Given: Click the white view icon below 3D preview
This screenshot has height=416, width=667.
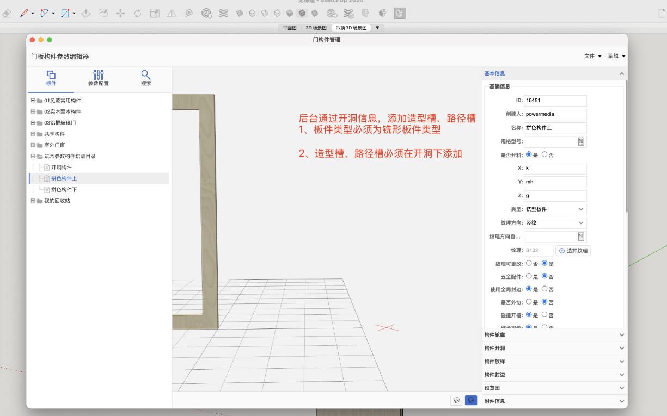Looking at the screenshot, I should click(456, 400).
